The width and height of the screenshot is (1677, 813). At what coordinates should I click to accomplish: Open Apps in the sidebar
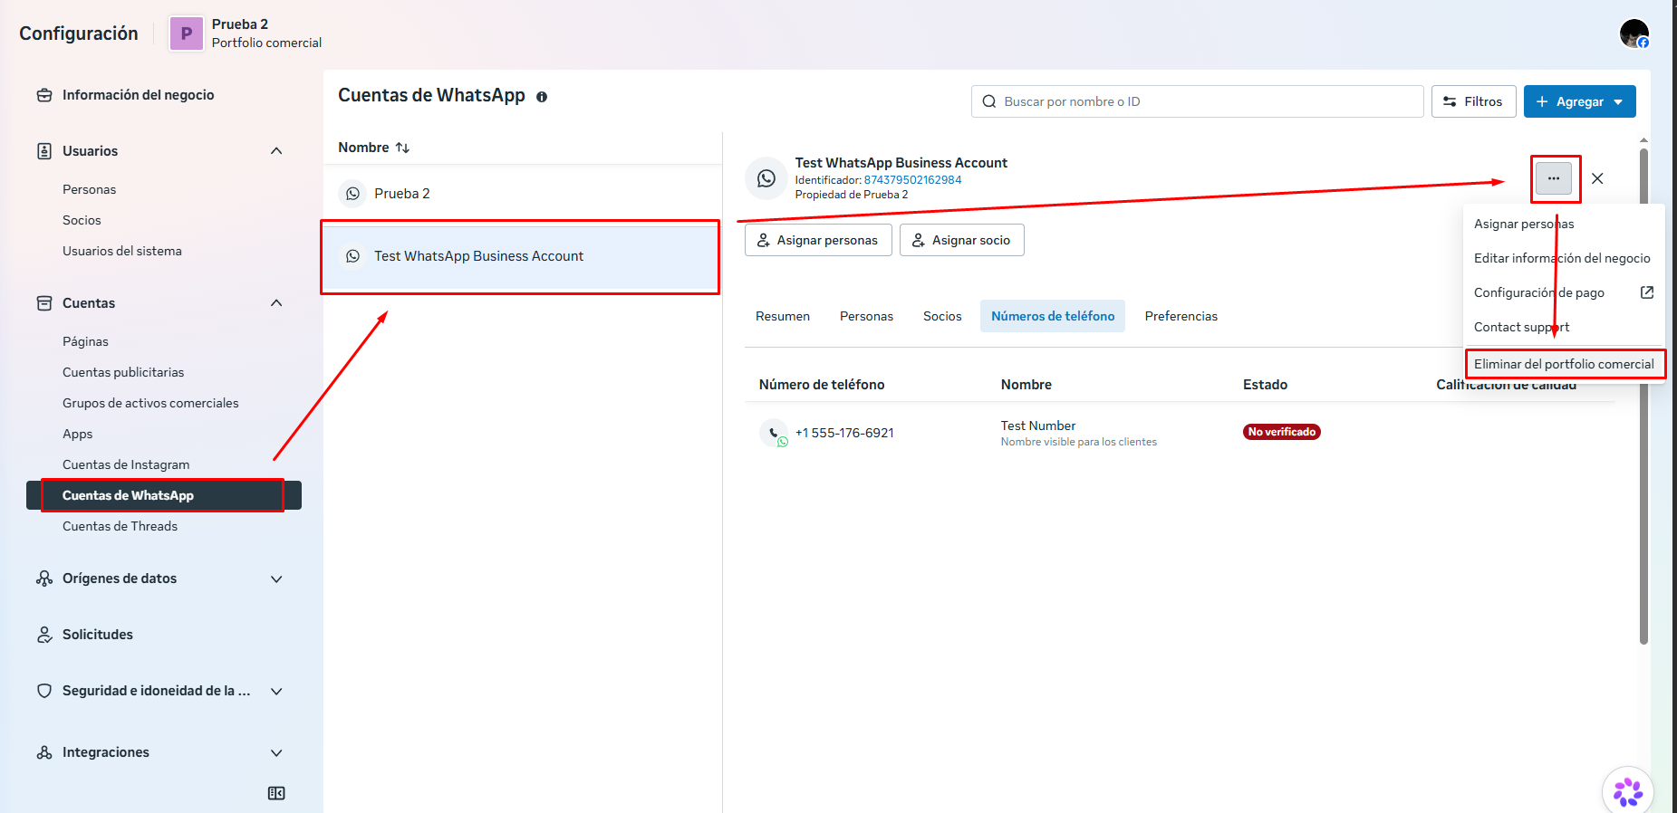[78, 434]
